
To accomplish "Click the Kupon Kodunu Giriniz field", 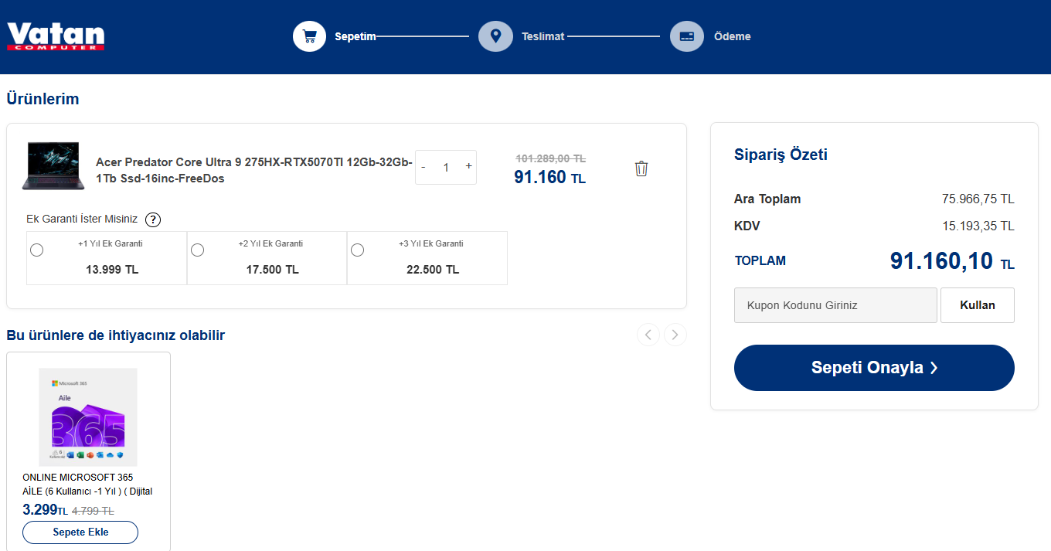I will pyautogui.click(x=835, y=305).
